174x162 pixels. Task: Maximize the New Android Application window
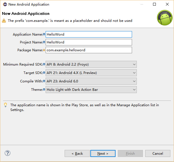pyautogui.click(x=154, y=4)
